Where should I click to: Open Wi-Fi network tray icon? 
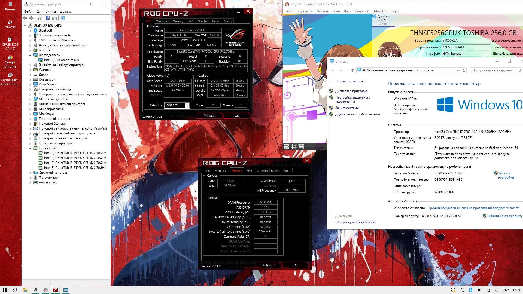[488, 290]
